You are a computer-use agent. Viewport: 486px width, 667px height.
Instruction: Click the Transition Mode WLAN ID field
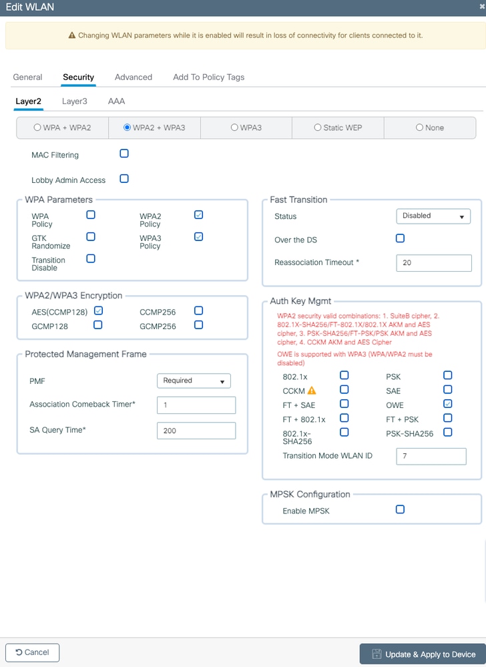pos(431,456)
